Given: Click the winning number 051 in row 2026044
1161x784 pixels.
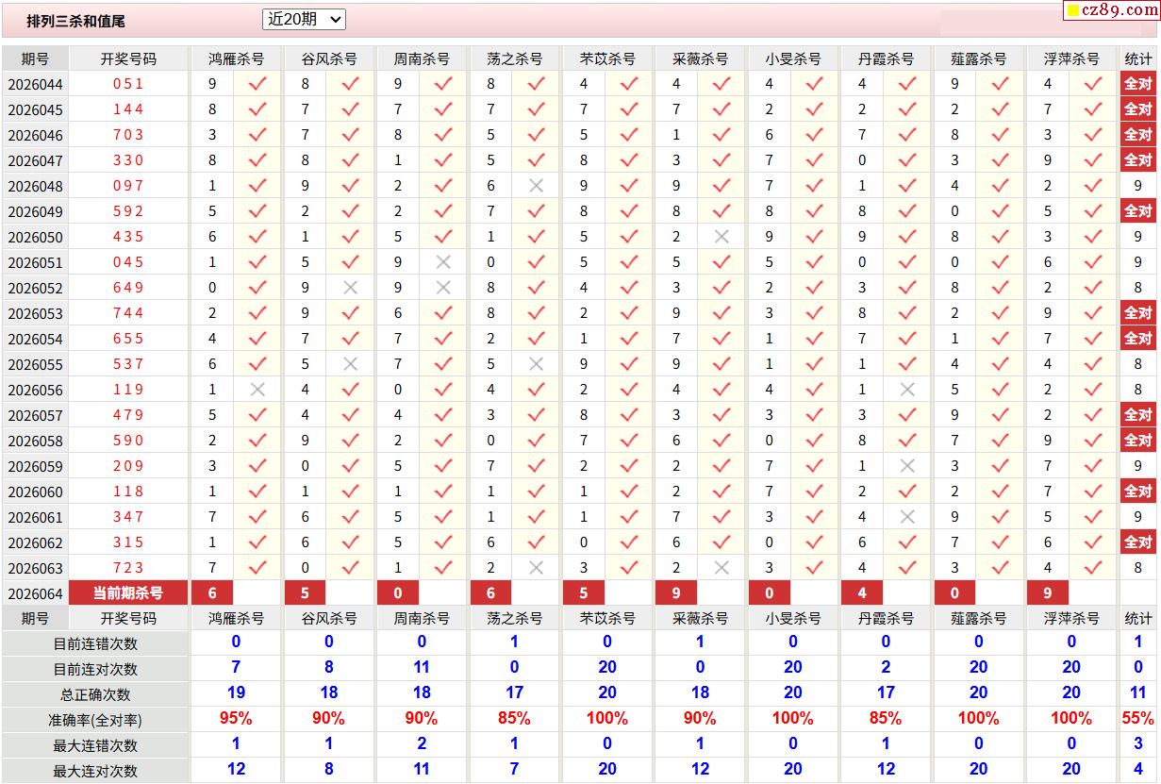Looking at the screenshot, I should click(x=128, y=83).
